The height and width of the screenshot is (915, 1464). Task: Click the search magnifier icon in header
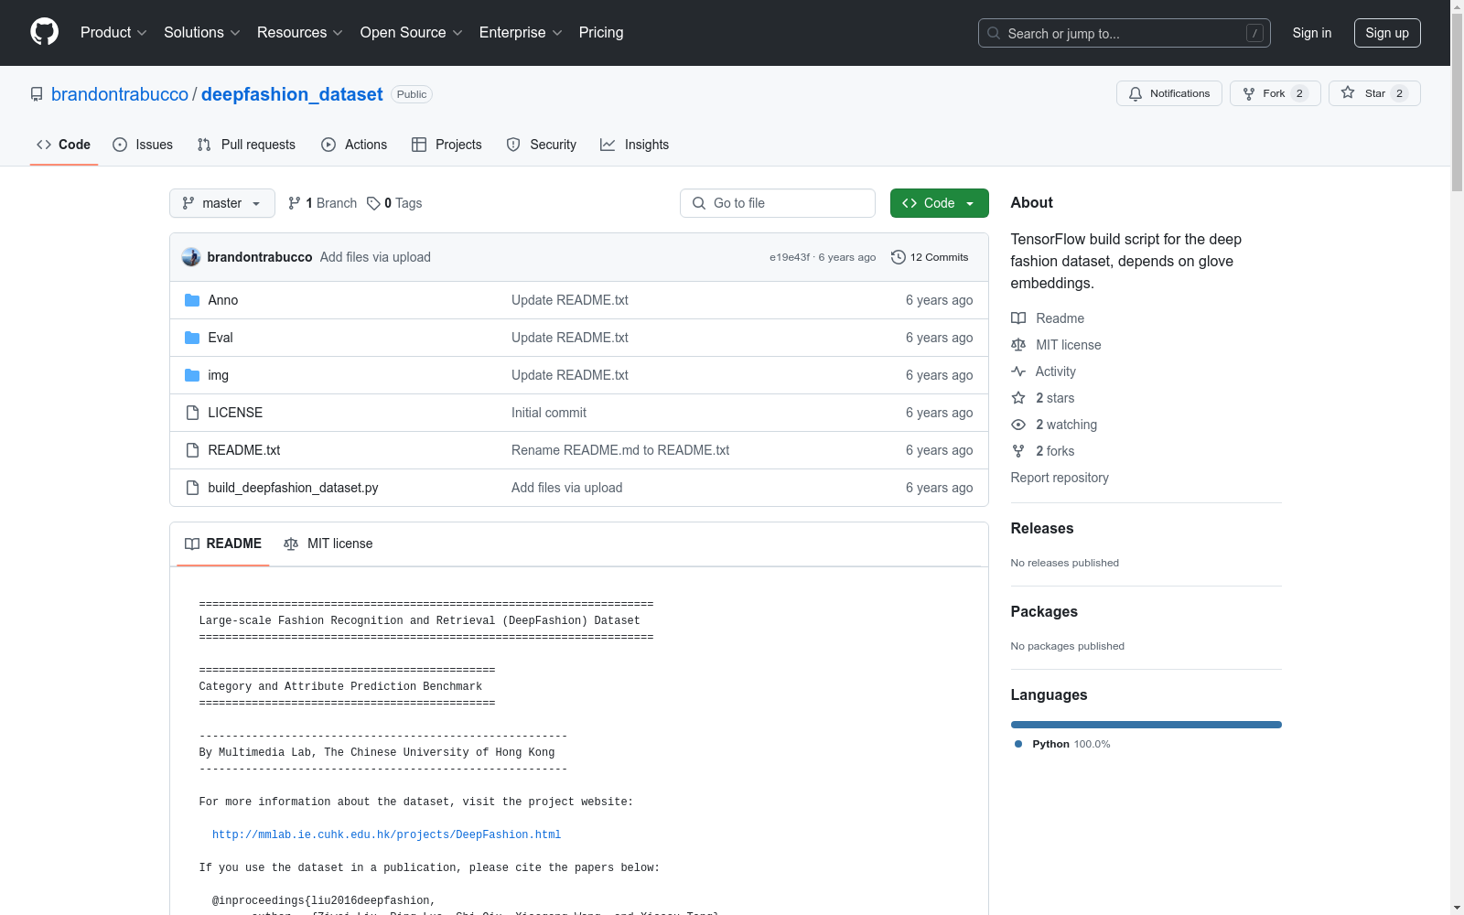tap(994, 33)
